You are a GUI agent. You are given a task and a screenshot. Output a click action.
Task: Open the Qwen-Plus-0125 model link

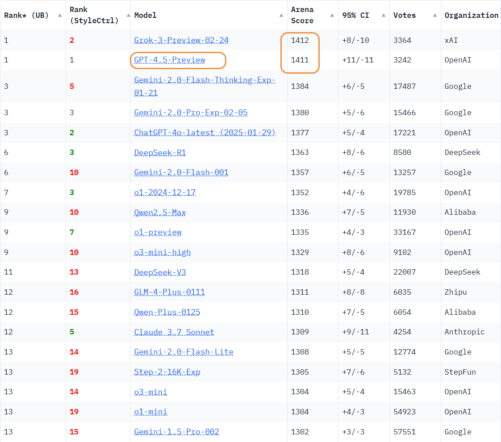point(167,312)
